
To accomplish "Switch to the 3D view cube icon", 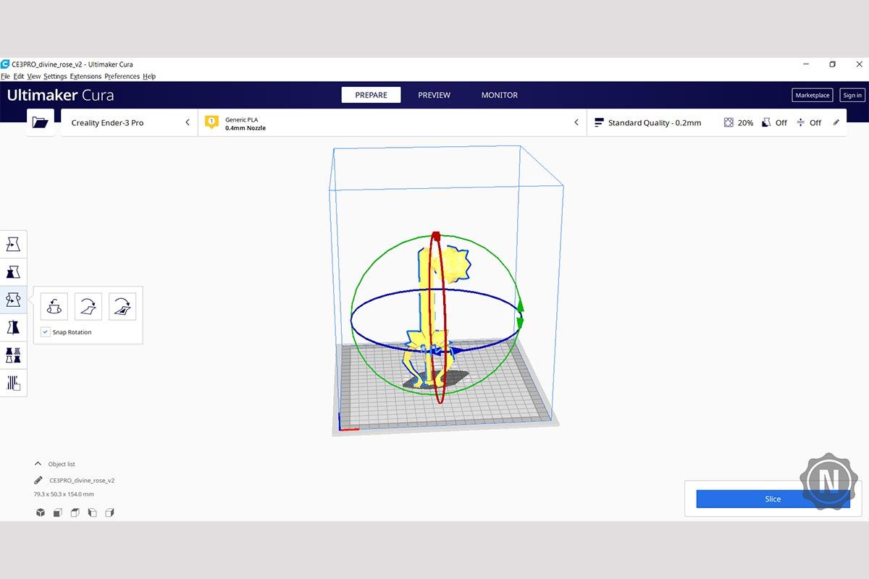I will point(41,512).
